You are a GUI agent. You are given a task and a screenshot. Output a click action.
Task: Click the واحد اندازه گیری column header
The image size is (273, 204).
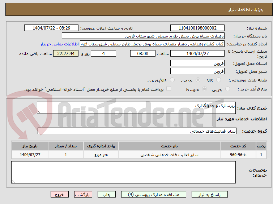101,146
